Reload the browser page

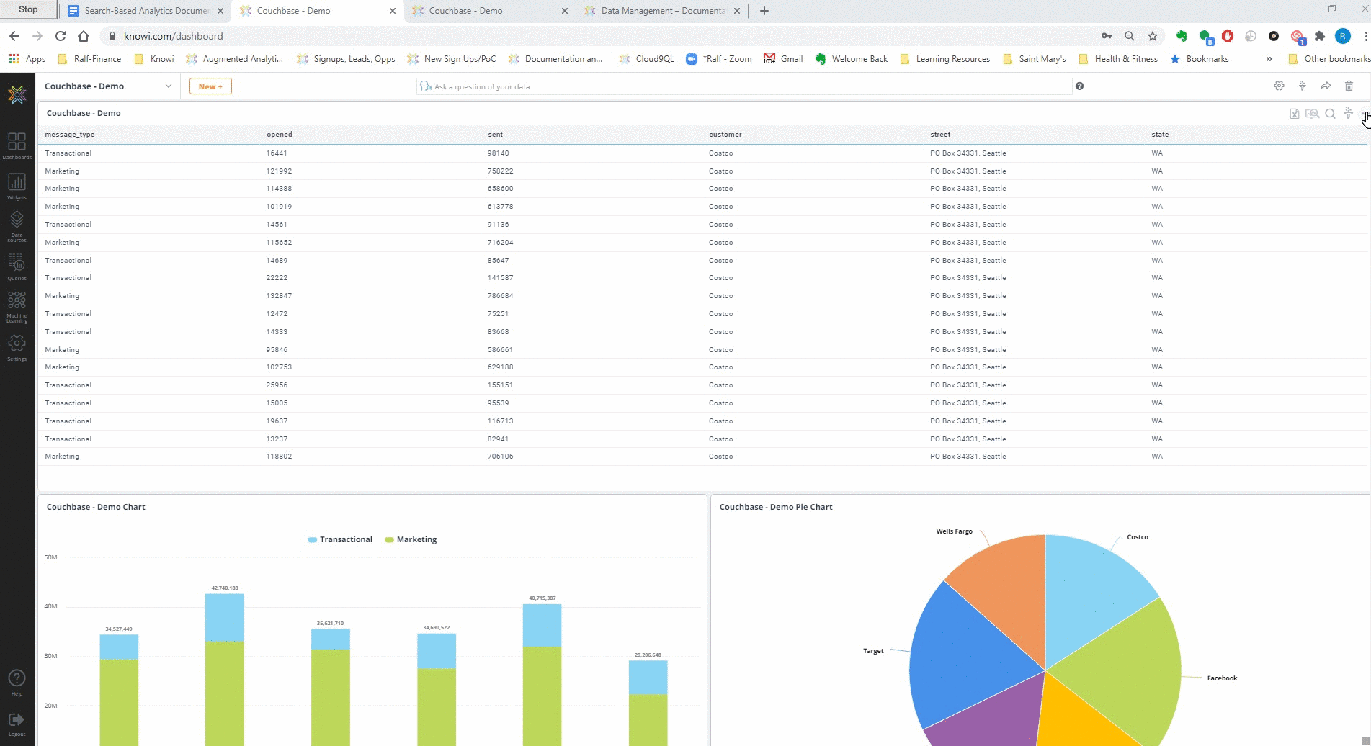click(61, 36)
